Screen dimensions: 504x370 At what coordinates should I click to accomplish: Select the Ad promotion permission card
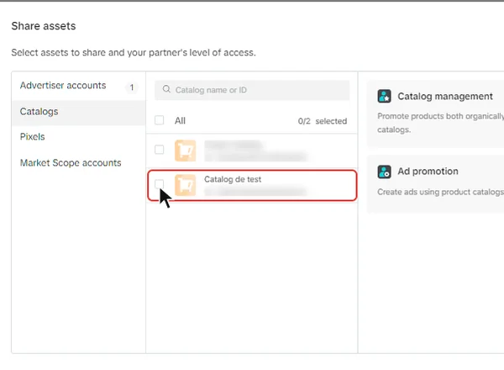pyautogui.click(x=435, y=184)
